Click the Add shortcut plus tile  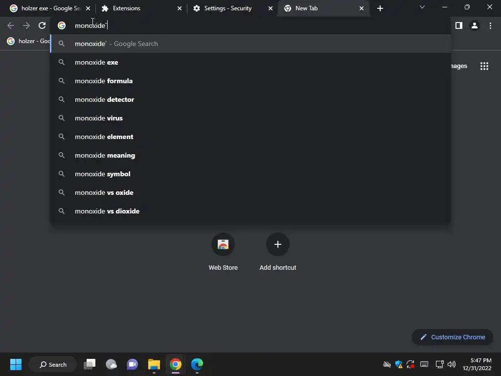[278, 252]
